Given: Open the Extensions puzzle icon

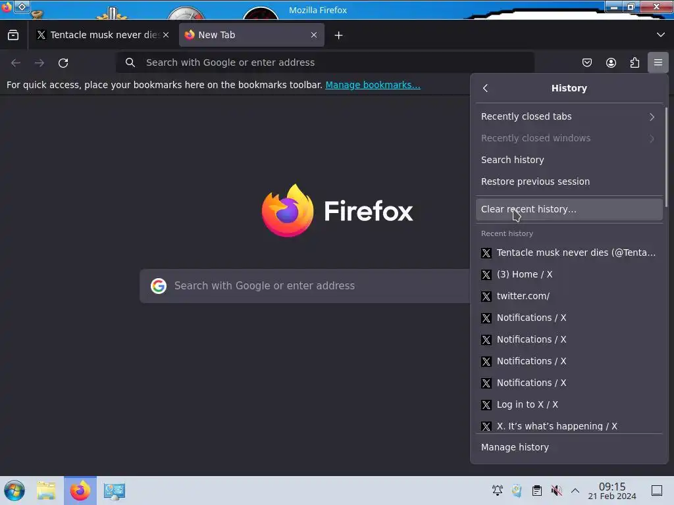Looking at the screenshot, I should [x=635, y=62].
